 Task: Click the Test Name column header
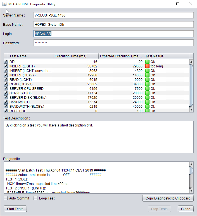pos(31,56)
